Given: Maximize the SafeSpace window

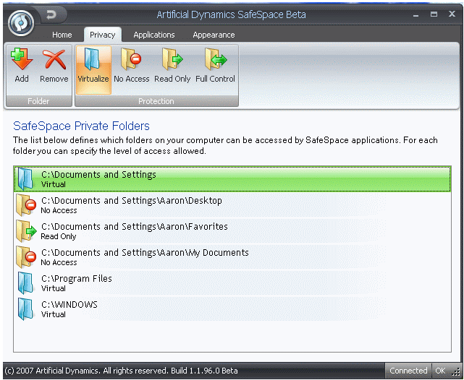Looking at the screenshot, I should click(434, 14).
